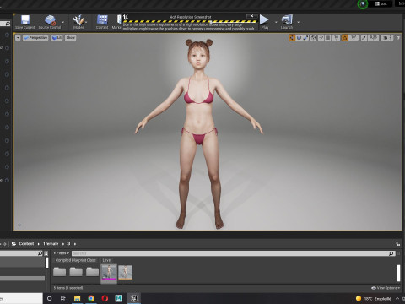Toggle grid snapping in viewport toolbar

[328, 38]
